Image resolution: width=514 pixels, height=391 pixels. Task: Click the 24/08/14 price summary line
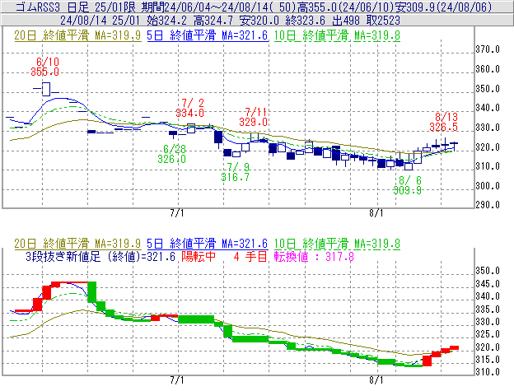click(x=257, y=21)
